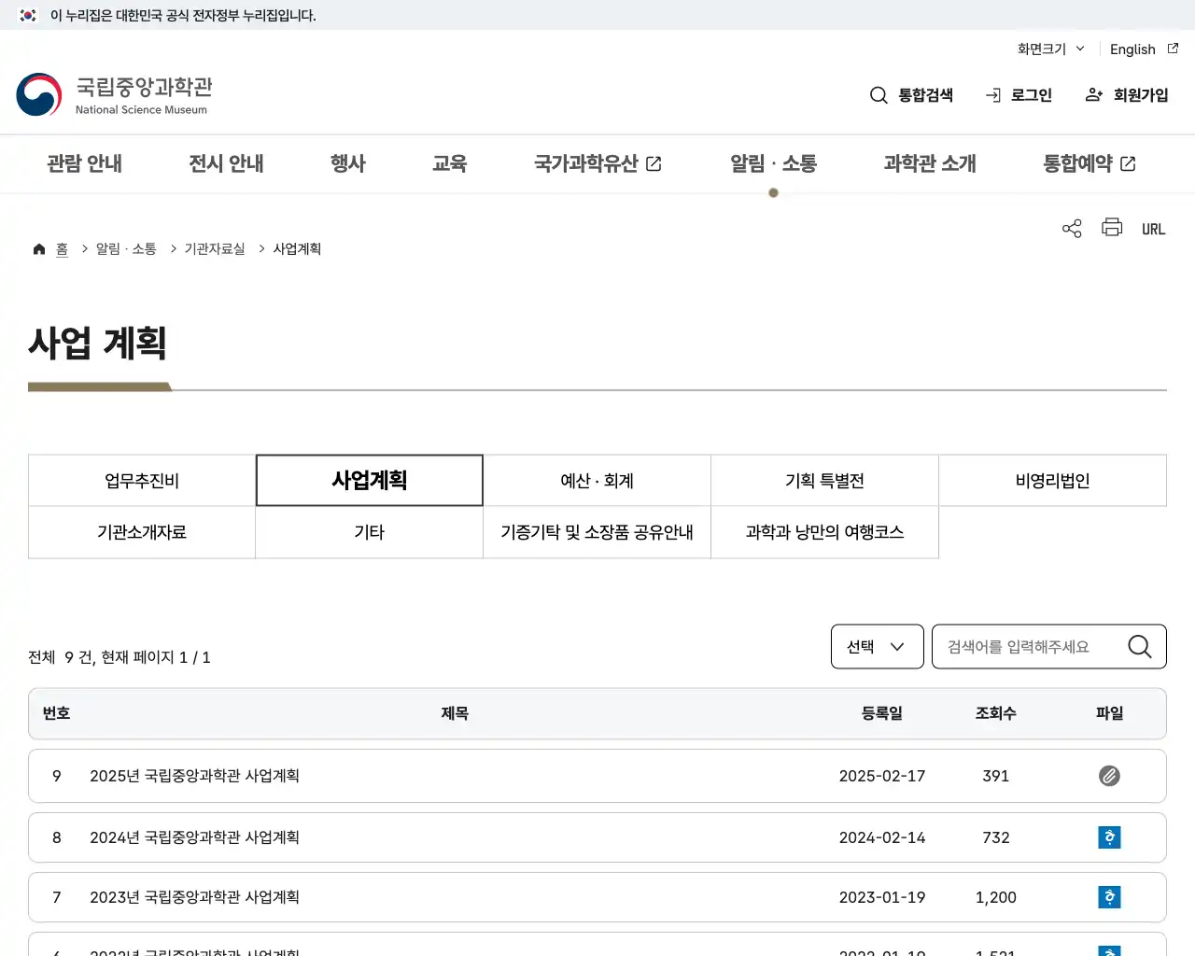Click inside the 검색어를 입력해주세요 search field
1195x956 pixels.
[1027, 646]
